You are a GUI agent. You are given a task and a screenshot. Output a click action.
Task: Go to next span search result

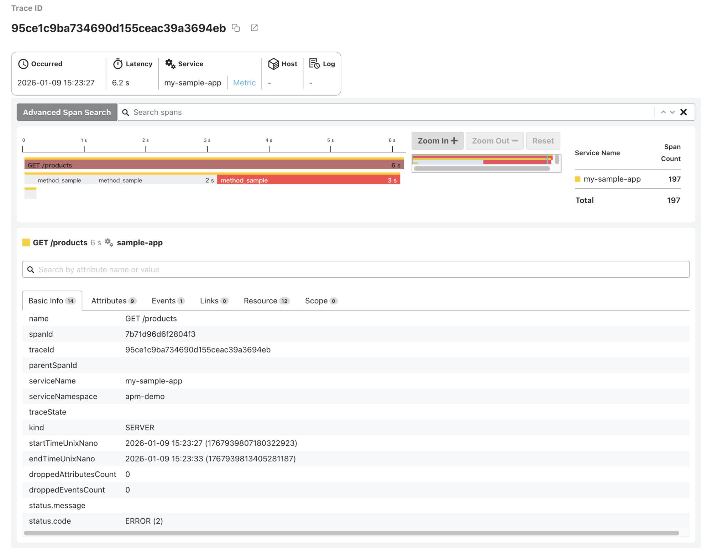coord(672,112)
